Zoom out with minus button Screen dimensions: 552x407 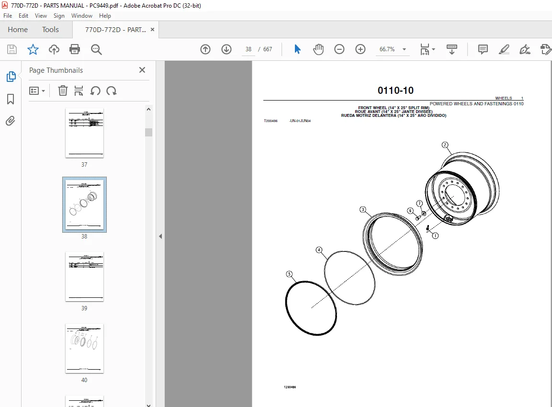point(339,49)
